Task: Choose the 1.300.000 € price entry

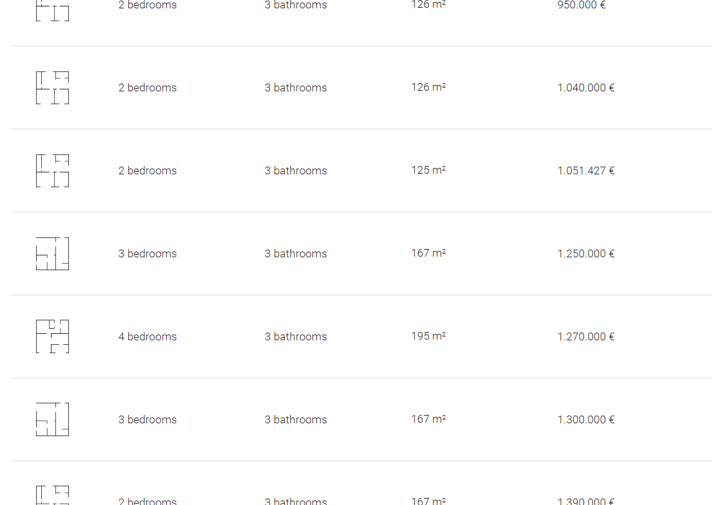Action: (586, 419)
